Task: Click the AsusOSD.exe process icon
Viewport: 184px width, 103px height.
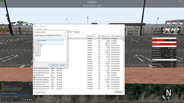Action: click(x=34, y=75)
